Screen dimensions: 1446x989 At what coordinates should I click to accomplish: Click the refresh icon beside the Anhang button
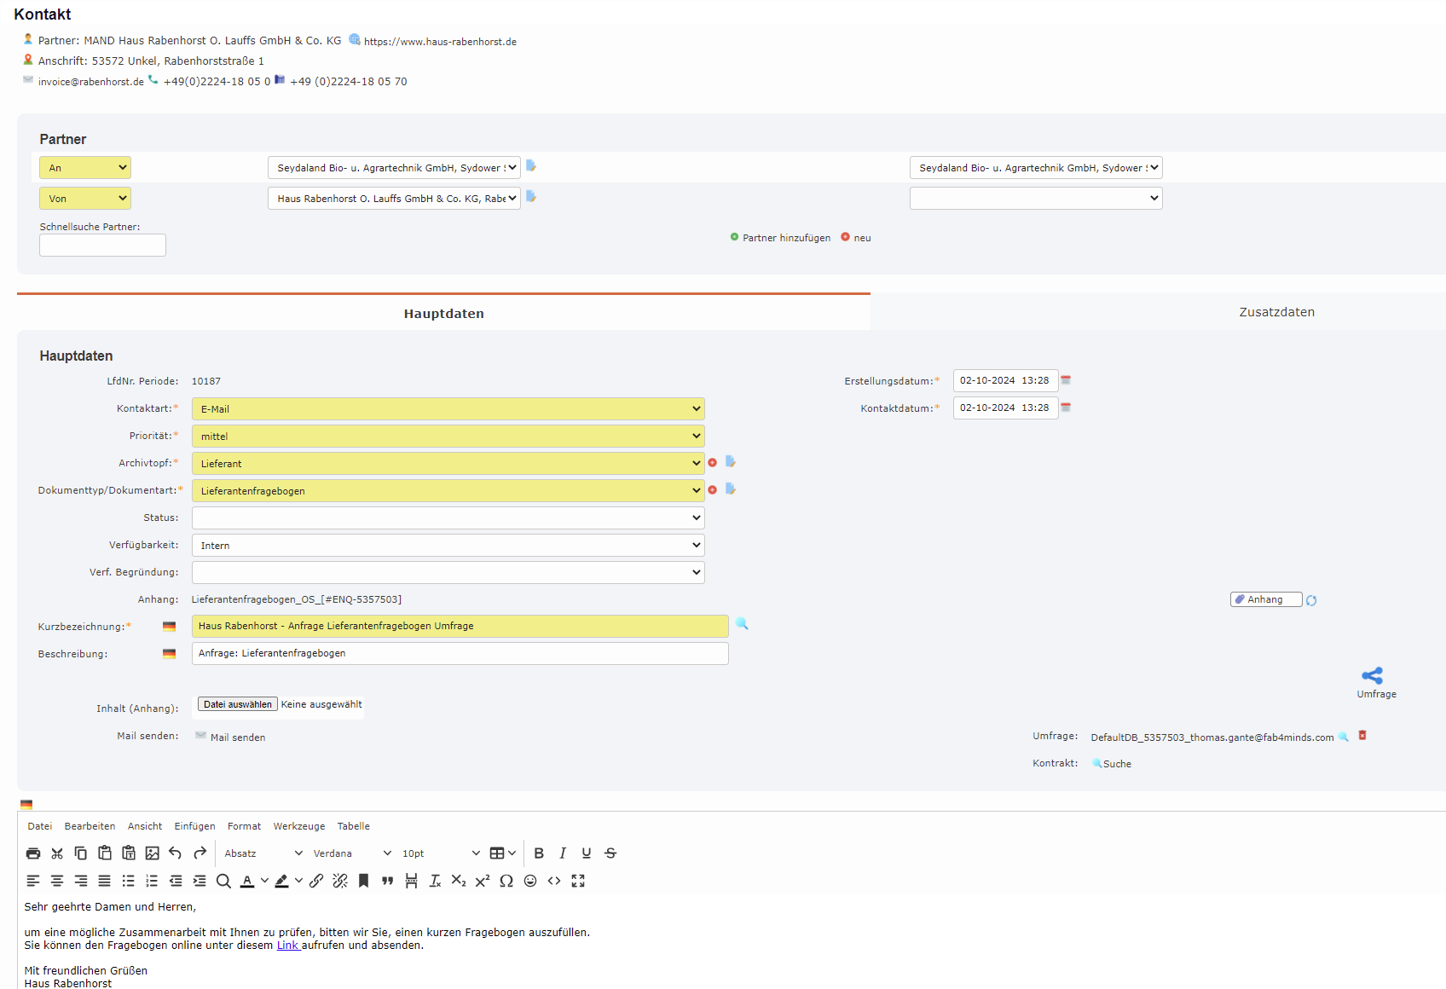pyautogui.click(x=1311, y=599)
